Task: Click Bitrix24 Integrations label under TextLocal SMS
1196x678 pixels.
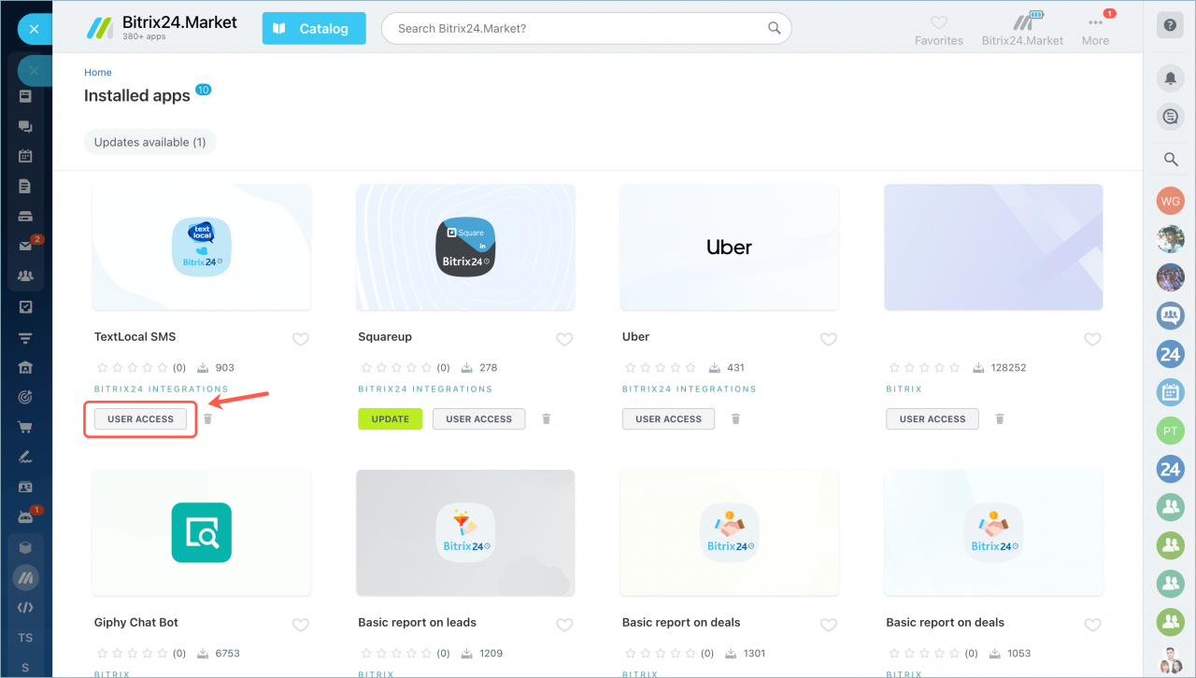Action: pyautogui.click(x=162, y=389)
